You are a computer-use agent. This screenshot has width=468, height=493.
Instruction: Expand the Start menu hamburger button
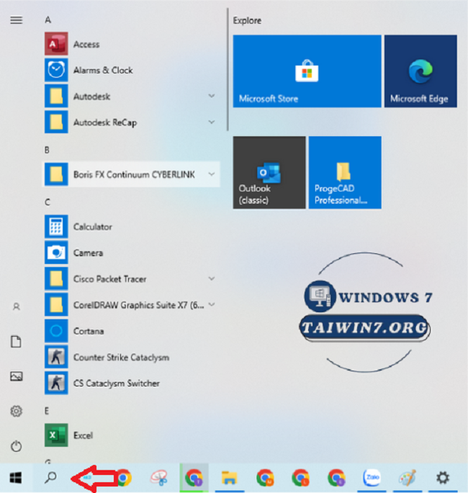17,20
